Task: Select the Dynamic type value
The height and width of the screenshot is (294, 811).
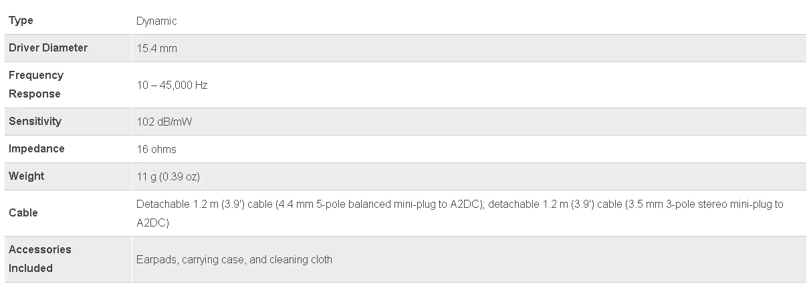Action: pyautogui.click(x=156, y=21)
